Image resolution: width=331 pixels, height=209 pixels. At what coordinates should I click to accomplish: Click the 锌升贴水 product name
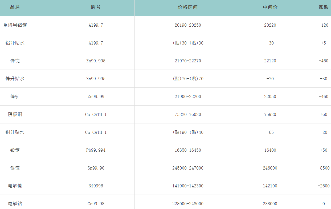click(15, 79)
